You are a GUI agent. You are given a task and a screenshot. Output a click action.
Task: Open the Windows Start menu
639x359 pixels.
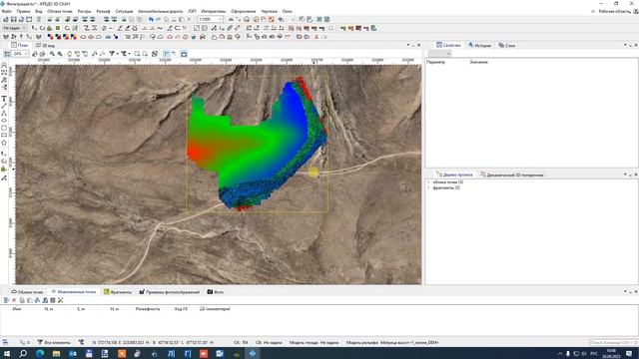[7, 353]
